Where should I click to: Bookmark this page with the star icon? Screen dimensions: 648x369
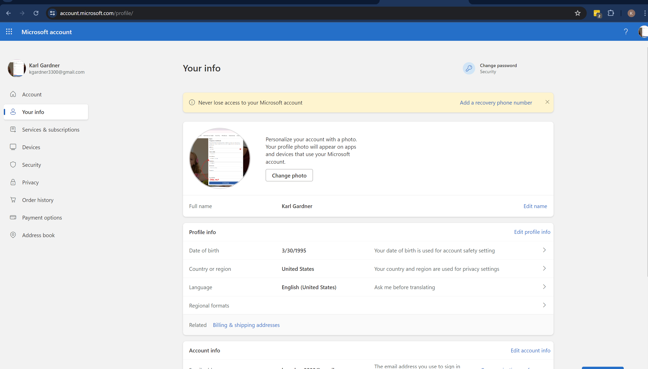pos(578,13)
